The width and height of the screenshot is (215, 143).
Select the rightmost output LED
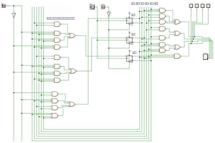(208, 6)
